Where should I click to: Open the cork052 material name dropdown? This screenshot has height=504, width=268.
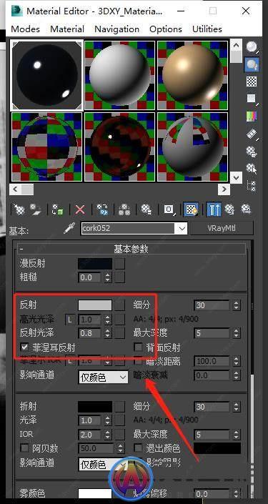(182, 229)
